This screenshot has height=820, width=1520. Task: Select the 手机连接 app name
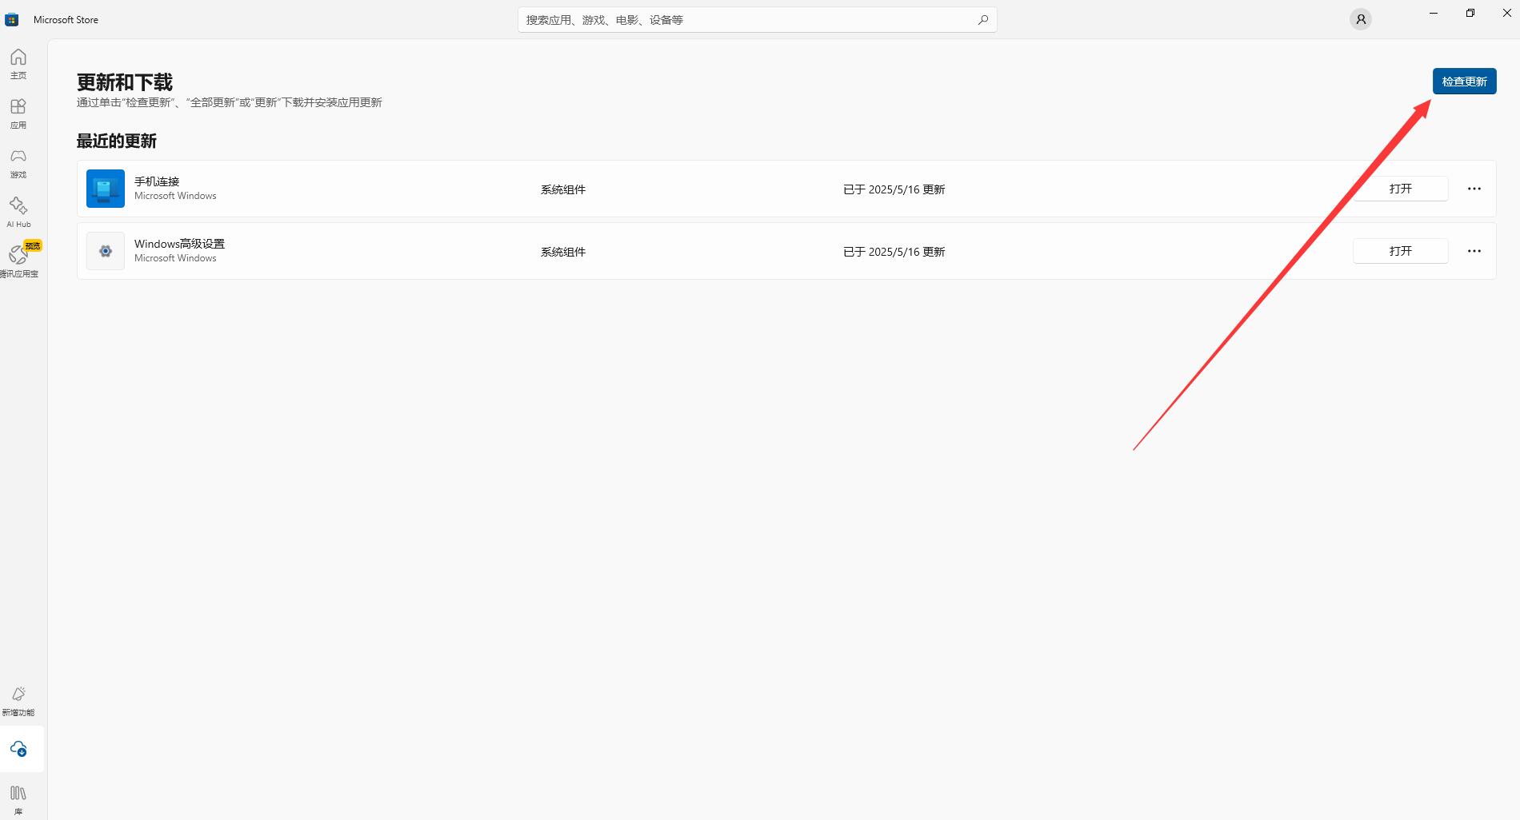click(x=157, y=181)
